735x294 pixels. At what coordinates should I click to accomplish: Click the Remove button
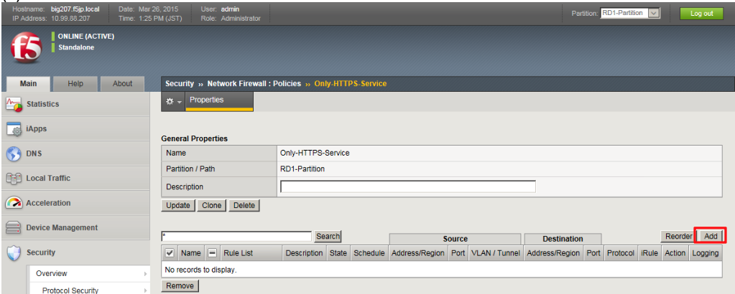(180, 285)
